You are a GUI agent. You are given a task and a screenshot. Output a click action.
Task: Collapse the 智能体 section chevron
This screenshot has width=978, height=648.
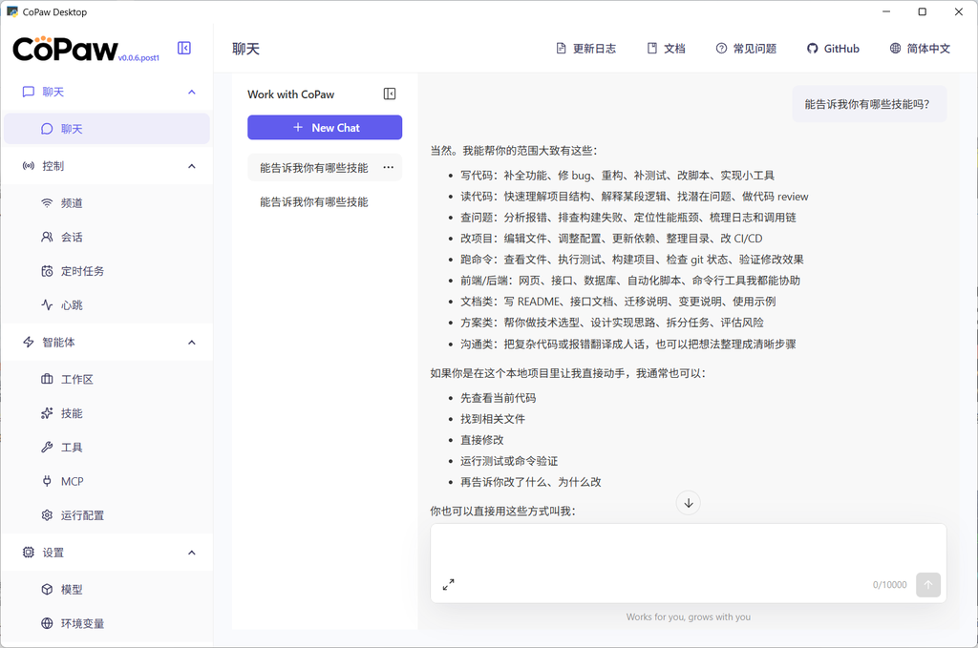tap(191, 342)
